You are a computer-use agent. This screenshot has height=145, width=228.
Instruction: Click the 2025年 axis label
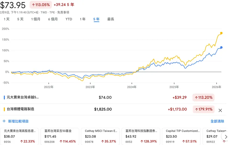click(x=174, y=87)
